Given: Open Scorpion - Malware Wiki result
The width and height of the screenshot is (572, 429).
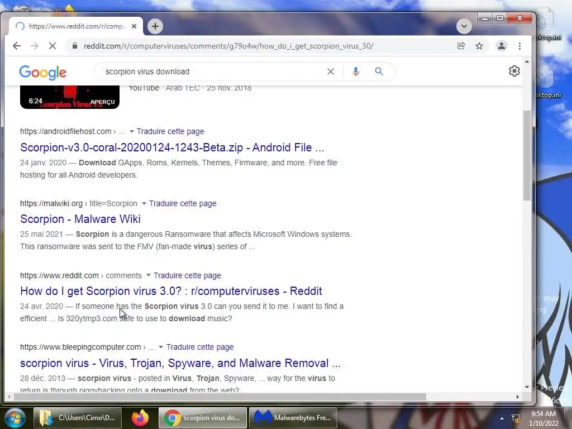Looking at the screenshot, I should [80, 219].
